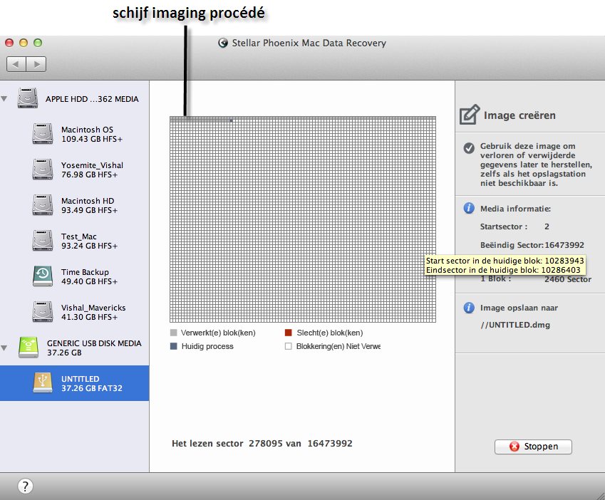The image size is (605, 500).
Task: Click the globe icon in the window title
Action: click(x=223, y=43)
